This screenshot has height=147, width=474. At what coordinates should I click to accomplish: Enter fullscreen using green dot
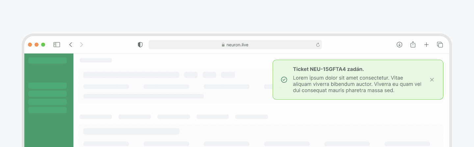point(43,45)
